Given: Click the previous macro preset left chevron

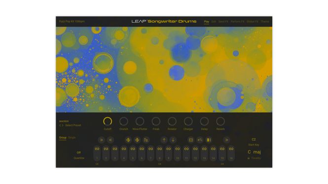Looking at the screenshot, I should pos(60,125).
